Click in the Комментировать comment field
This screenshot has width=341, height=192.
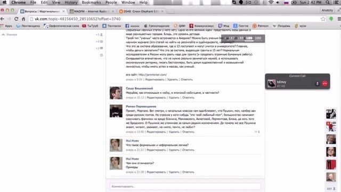tap(185, 187)
